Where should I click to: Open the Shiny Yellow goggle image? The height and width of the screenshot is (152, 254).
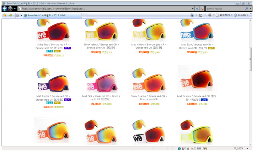tap(101, 30)
